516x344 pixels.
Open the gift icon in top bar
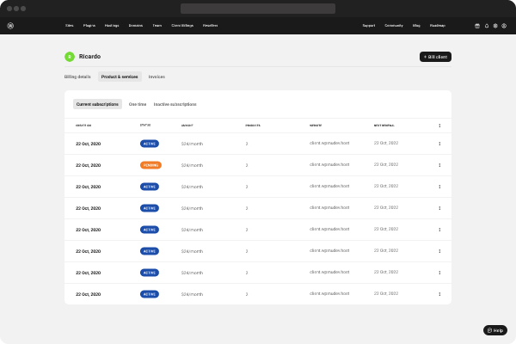click(x=477, y=26)
